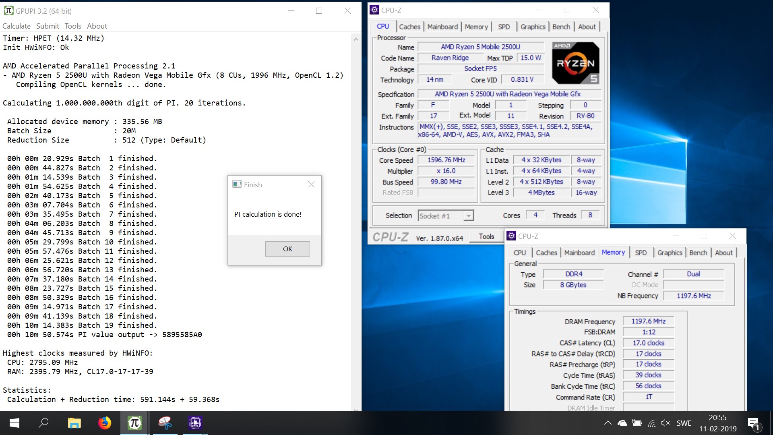
Task: Select the Mainboard tab in top CPU-Z window
Action: point(442,27)
